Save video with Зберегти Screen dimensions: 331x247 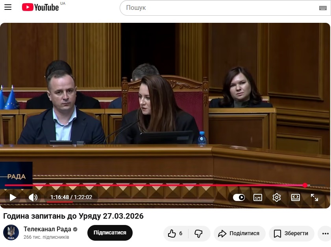291,233
